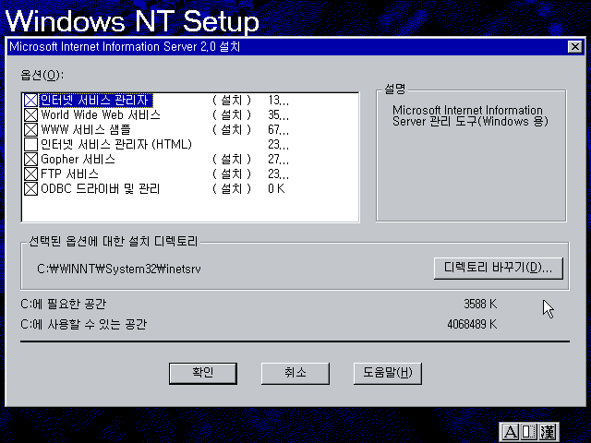Select the highlighted '인터넷 서비스 관리자' row text

(96, 101)
